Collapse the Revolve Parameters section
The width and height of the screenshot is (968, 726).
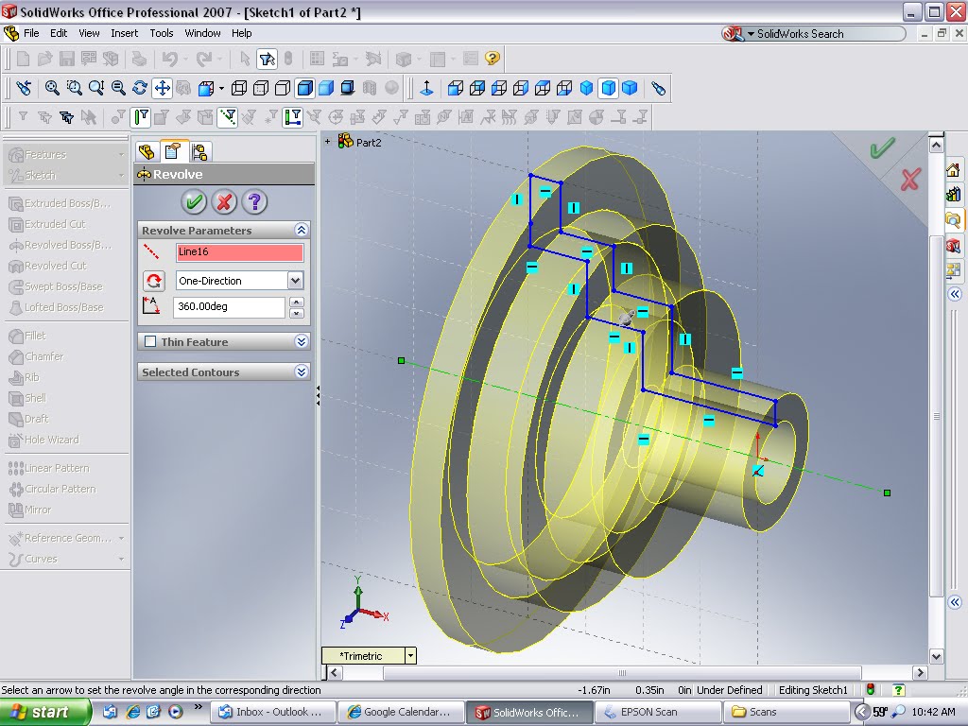pyautogui.click(x=302, y=231)
